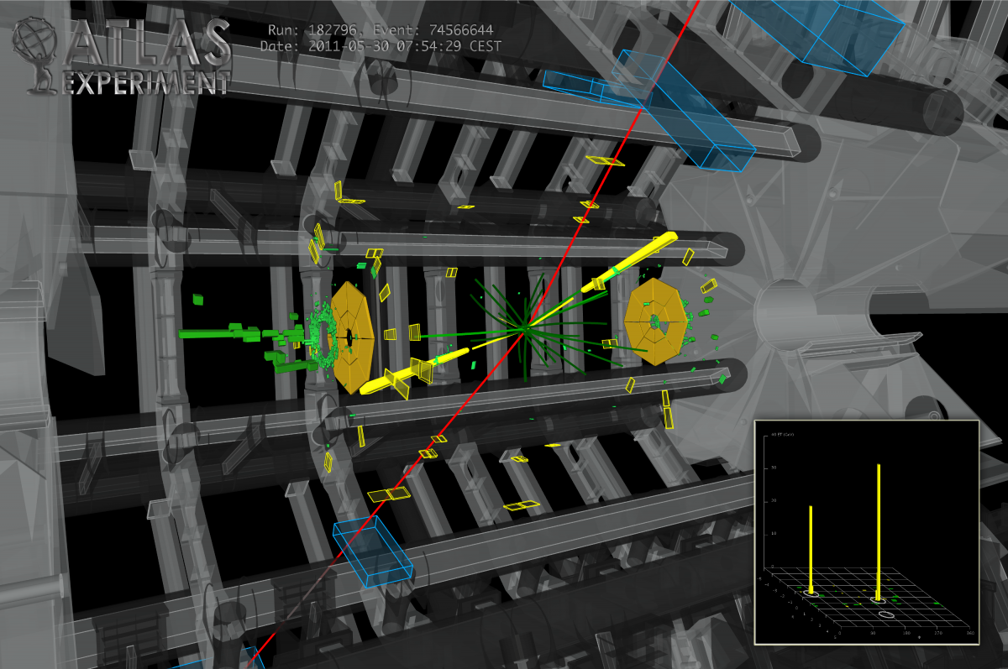Click the blue muon chamber at the bottom
Screen dimensions: 1008x669
372,550
